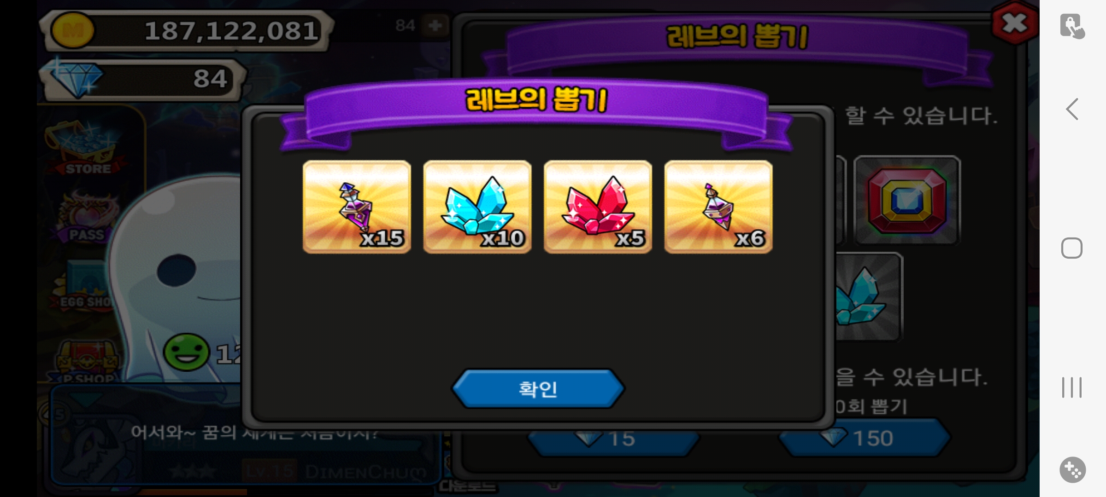Go back using Android back arrow
1106x497 pixels.
point(1072,109)
